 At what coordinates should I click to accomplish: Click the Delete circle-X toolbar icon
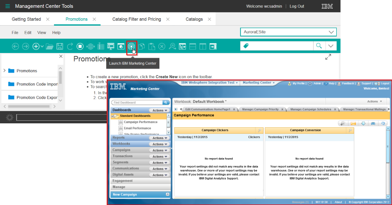pyautogui.click(x=162, y=46)
